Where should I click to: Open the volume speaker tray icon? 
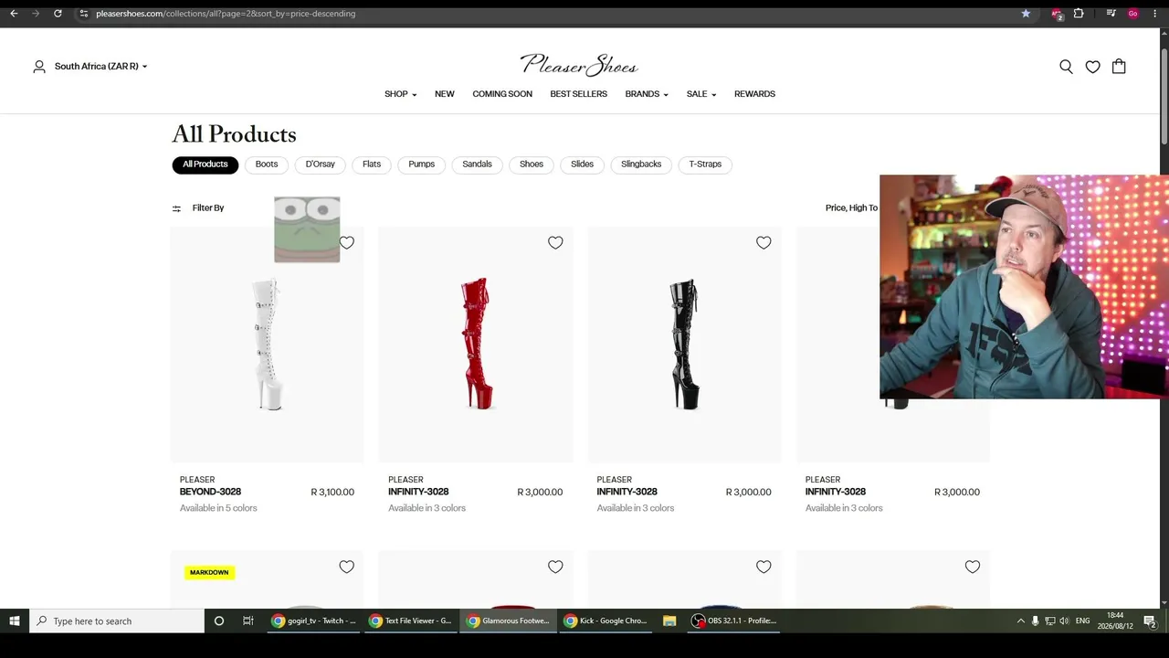point(1064,621)
